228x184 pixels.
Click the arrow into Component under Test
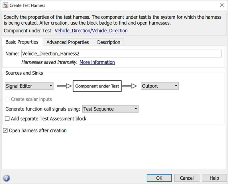click(64, 86)
